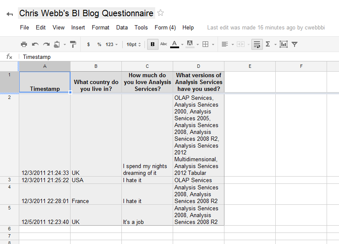Viewport: 339px width, 244px height.
Task: Open the 10pt font size dropdown
Action: tap(134, 44)
